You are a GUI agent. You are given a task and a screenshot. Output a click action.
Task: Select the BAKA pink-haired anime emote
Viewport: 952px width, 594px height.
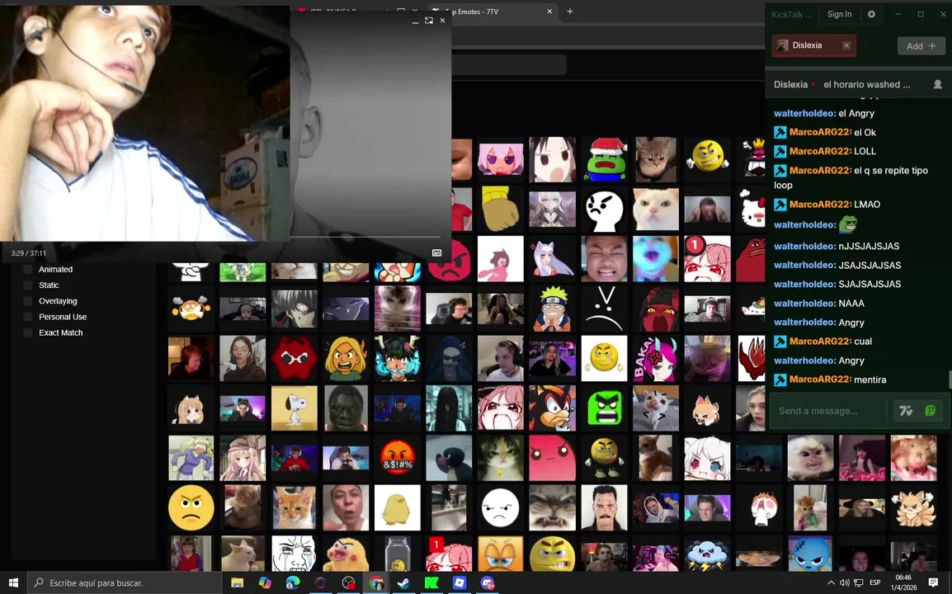[x=655, y=358]
